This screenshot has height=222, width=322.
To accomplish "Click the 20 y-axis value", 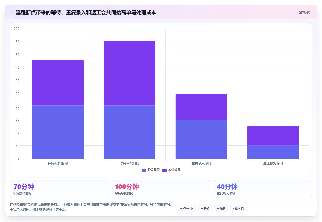I will [17, 145].
